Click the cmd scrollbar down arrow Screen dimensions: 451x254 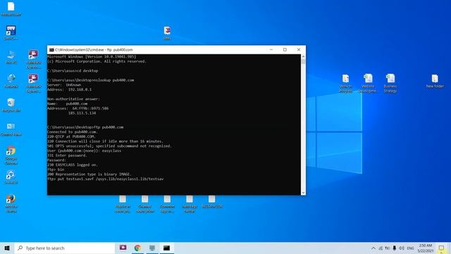tap(303, 193)
